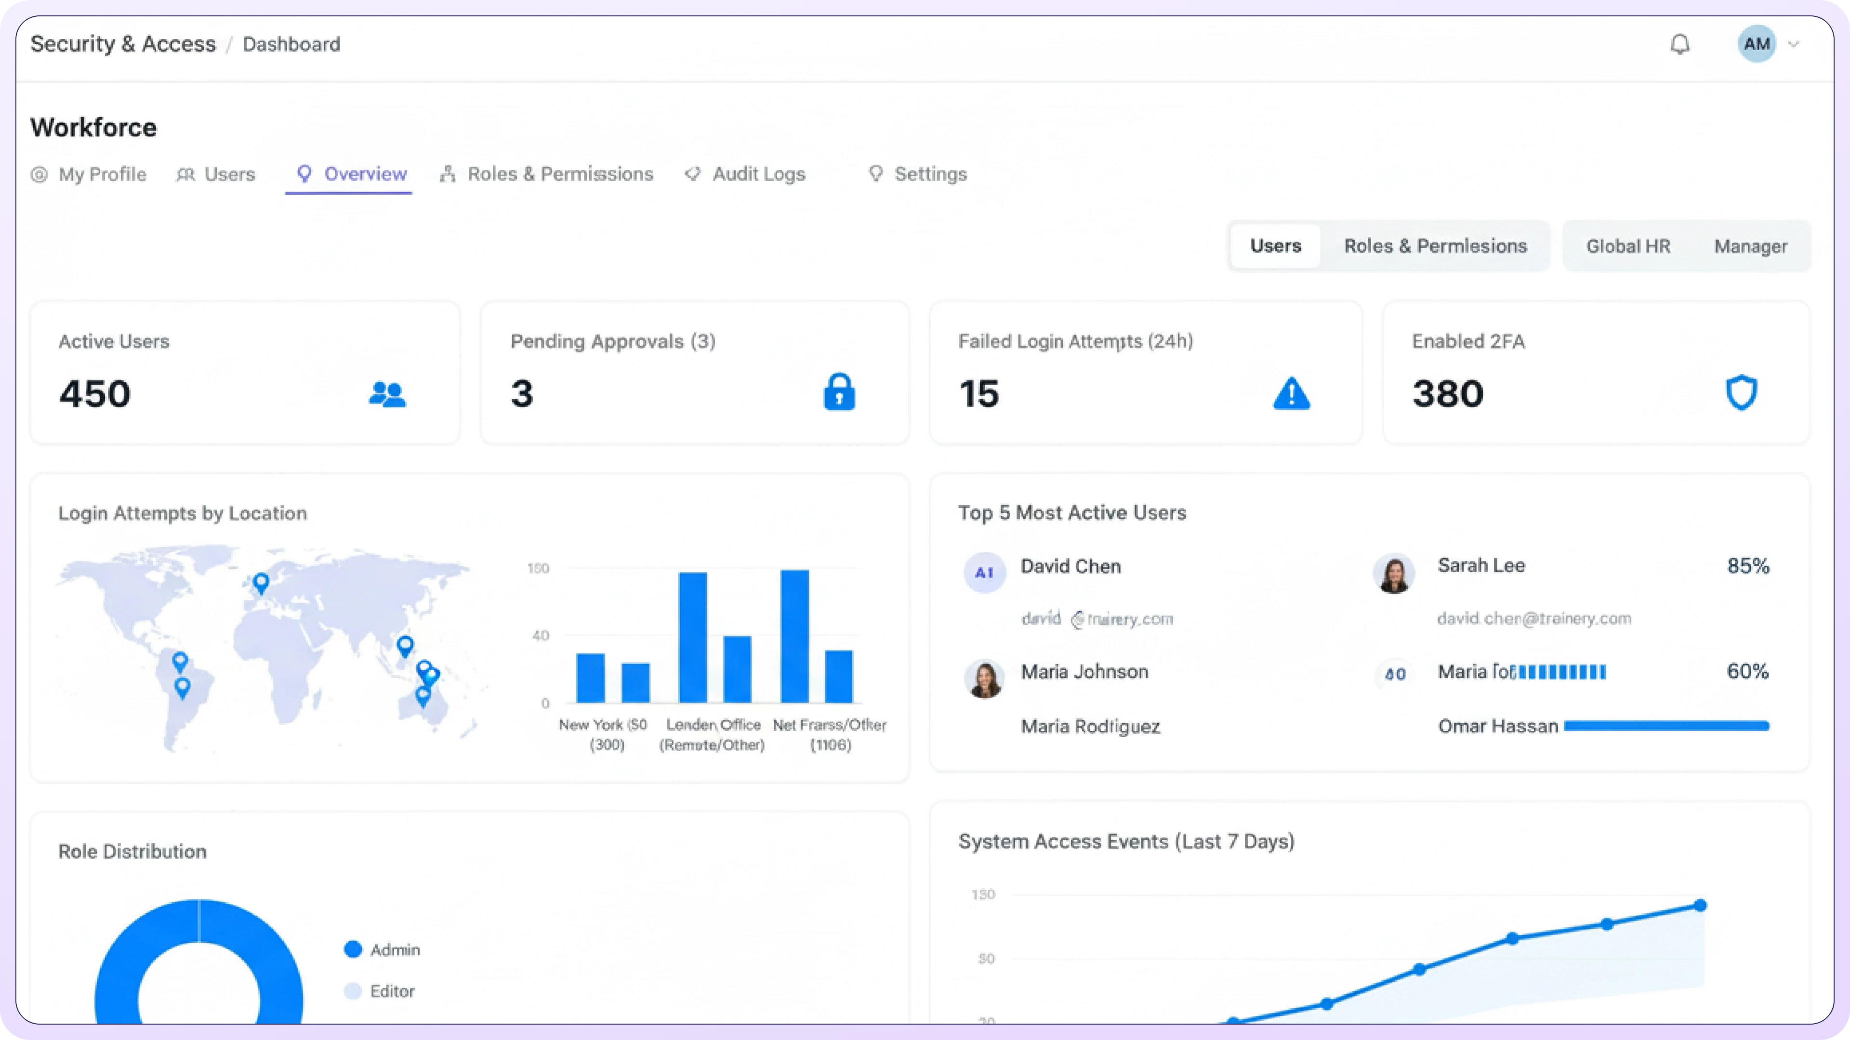
Task: Expand the account dropdown chevron
Action: [1793, 44]
